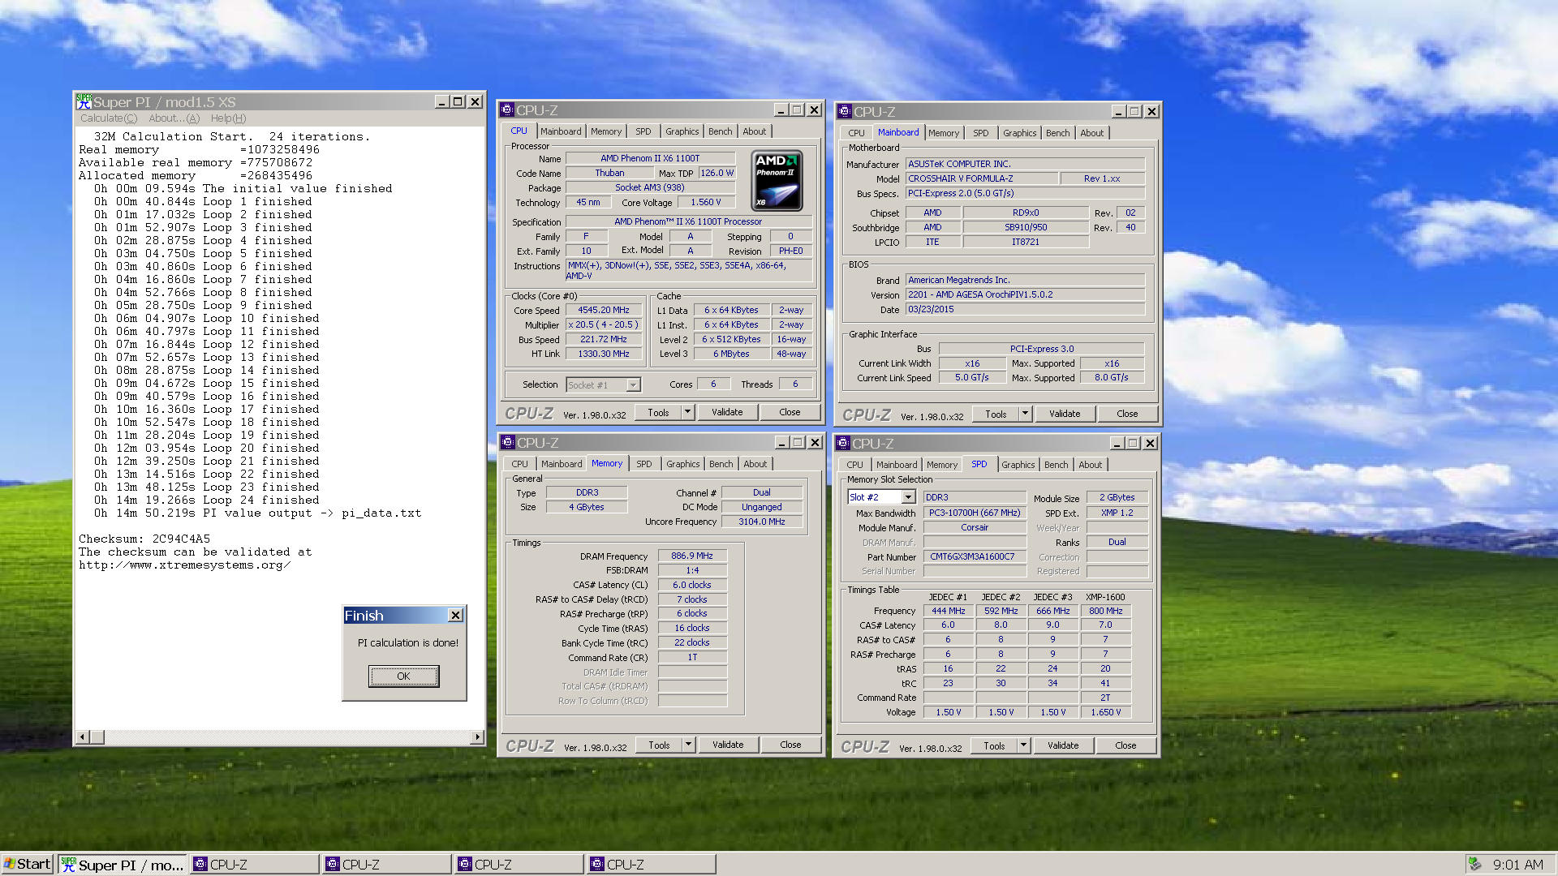
Task: Click the CPU-Z icon in the top-left CPU window's title bar
Action: coord(507,109)
